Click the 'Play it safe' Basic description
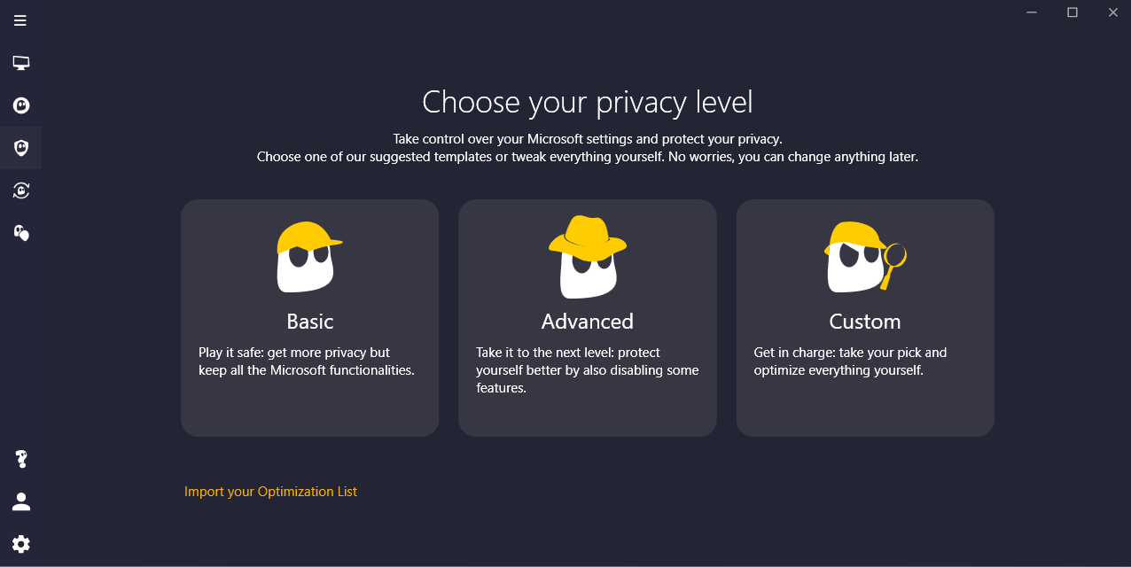 307,361
